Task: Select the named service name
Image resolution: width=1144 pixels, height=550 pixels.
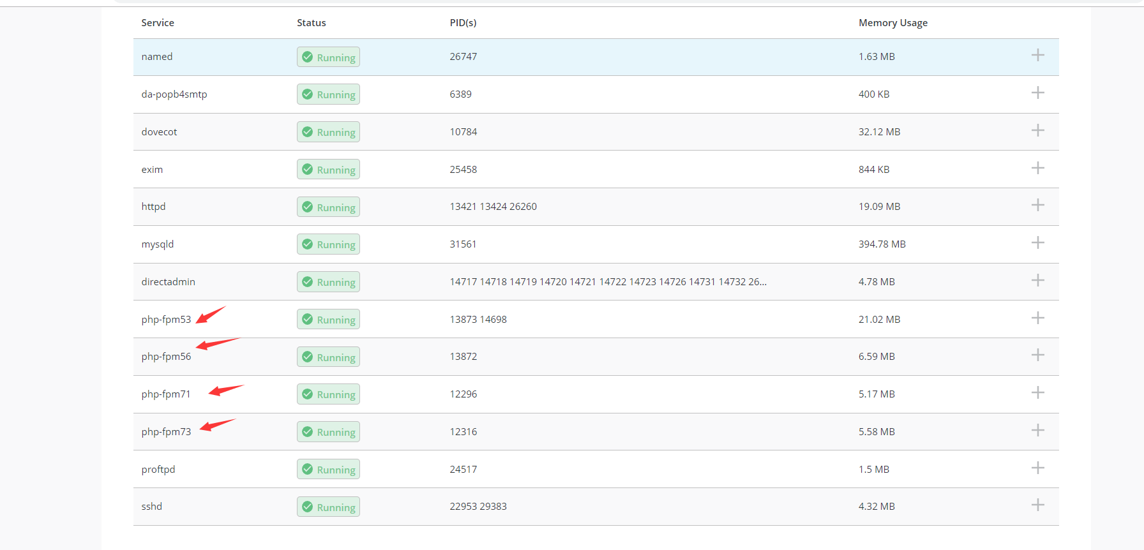Action: (x=157, y=57)
